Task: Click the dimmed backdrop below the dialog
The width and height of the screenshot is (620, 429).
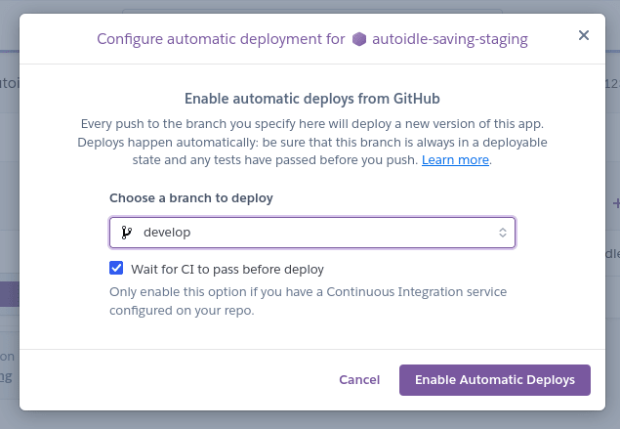Action: (x=312, y=420)
